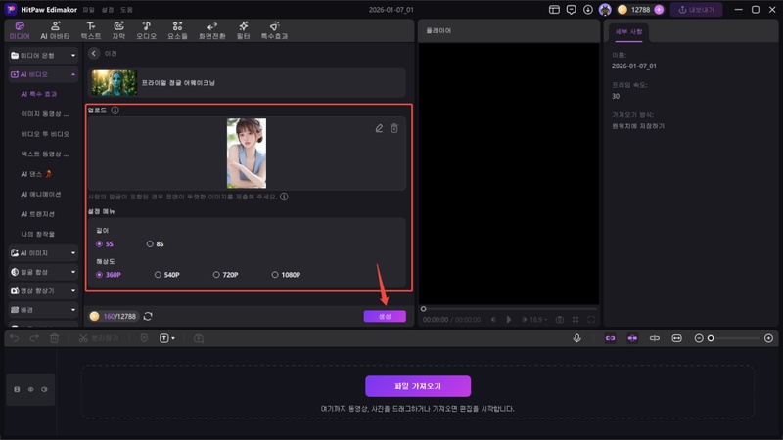The image size is (783, 440).
Task: Enter fullscreen preview mode
Action: (591, 320)
